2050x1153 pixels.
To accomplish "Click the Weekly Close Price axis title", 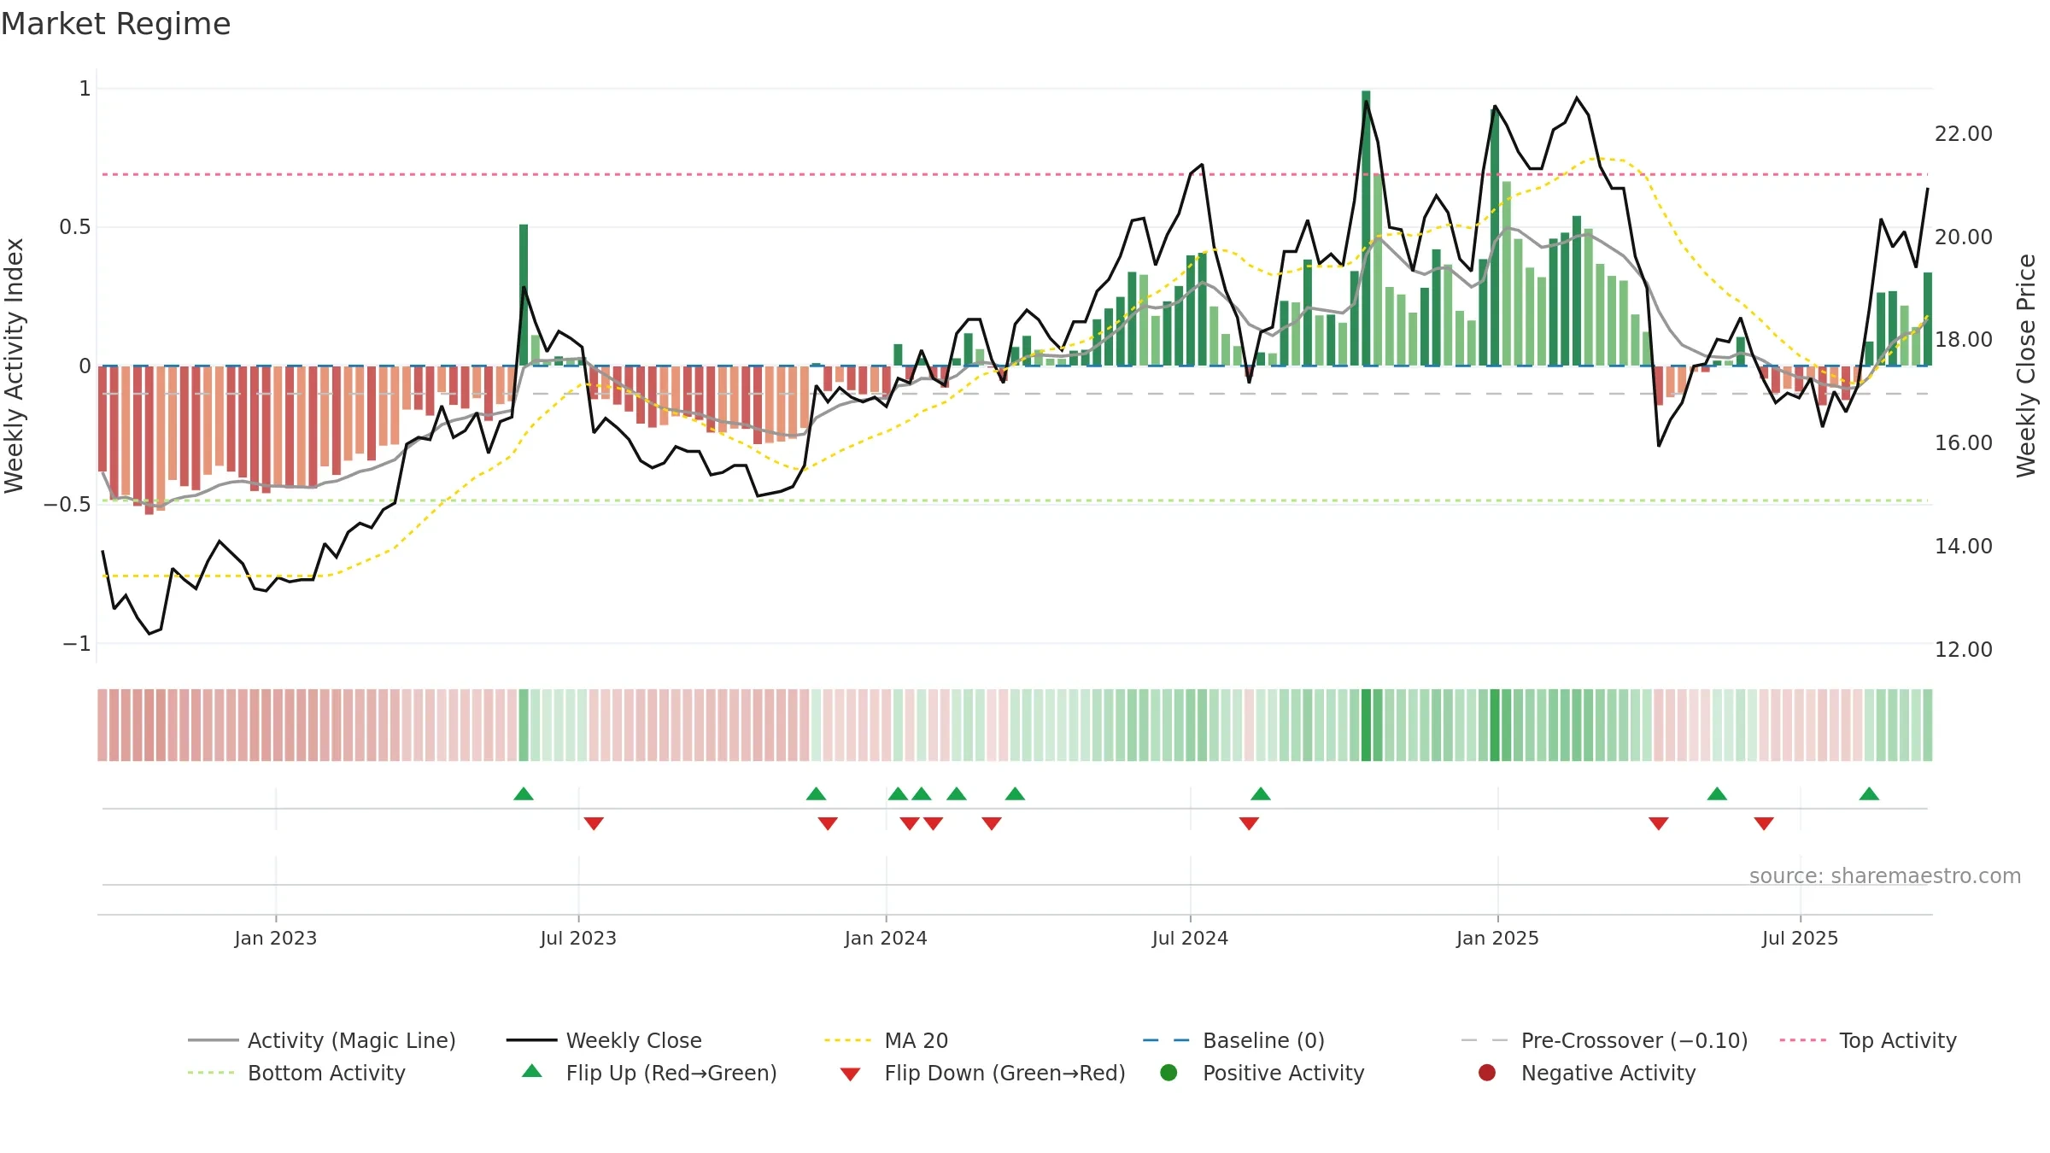I will (2026, 366).
